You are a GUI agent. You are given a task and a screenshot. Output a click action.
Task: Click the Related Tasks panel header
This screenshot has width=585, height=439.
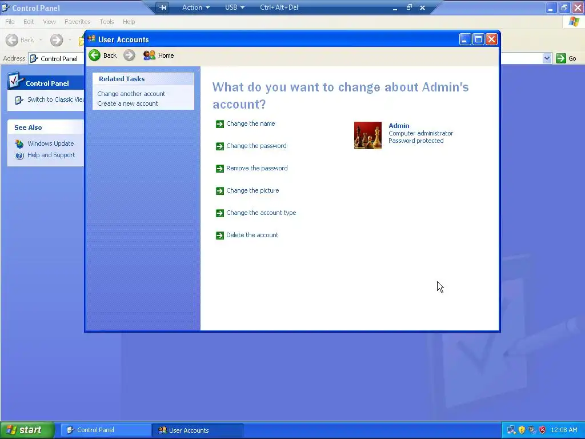143,79
